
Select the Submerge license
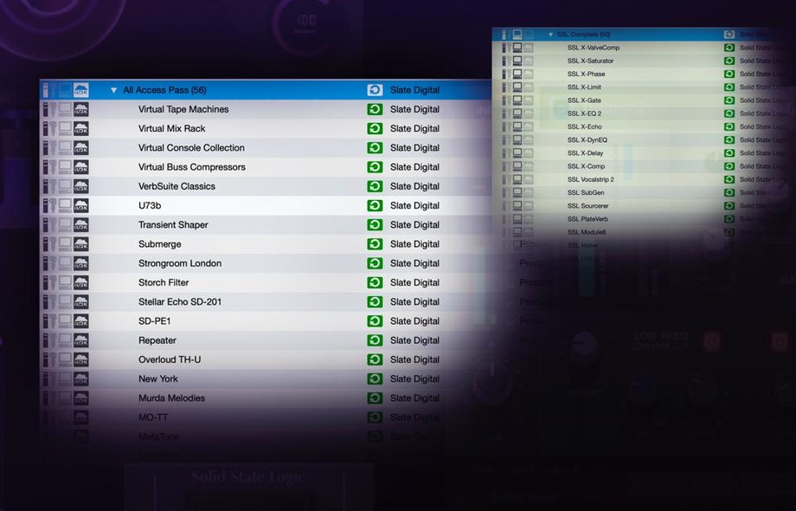coord(160,244)
